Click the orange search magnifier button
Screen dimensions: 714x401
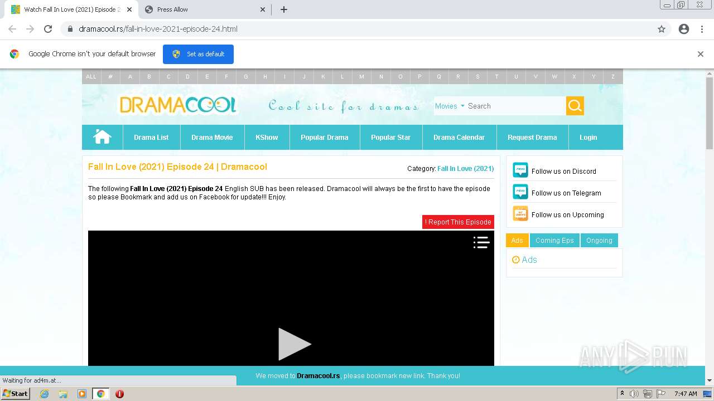coord(575,106)
